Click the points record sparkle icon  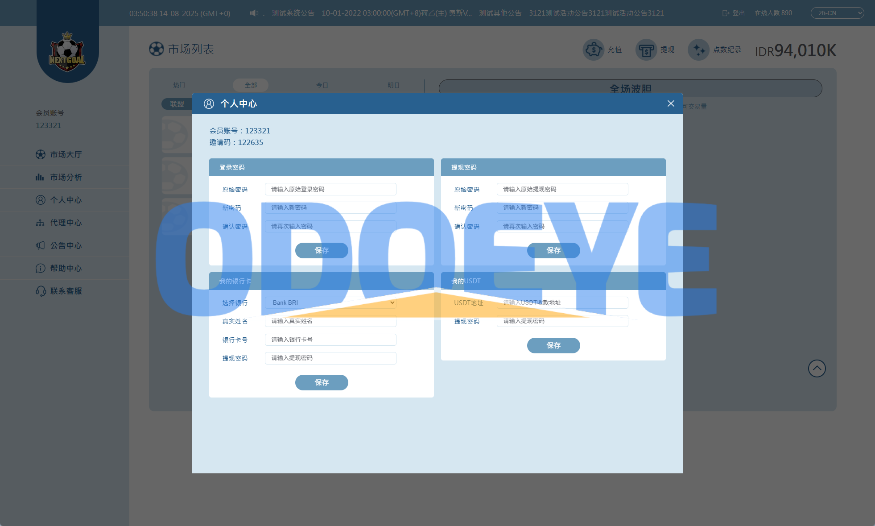(x=698, y=50)
